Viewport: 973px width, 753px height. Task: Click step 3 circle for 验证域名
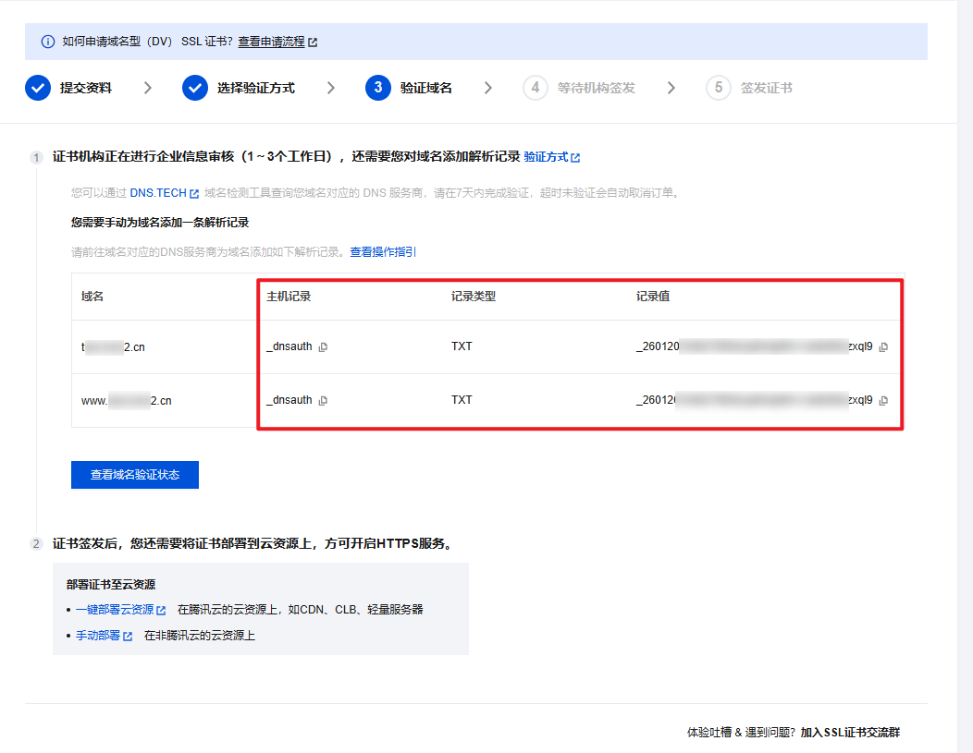tap(378, 88)
